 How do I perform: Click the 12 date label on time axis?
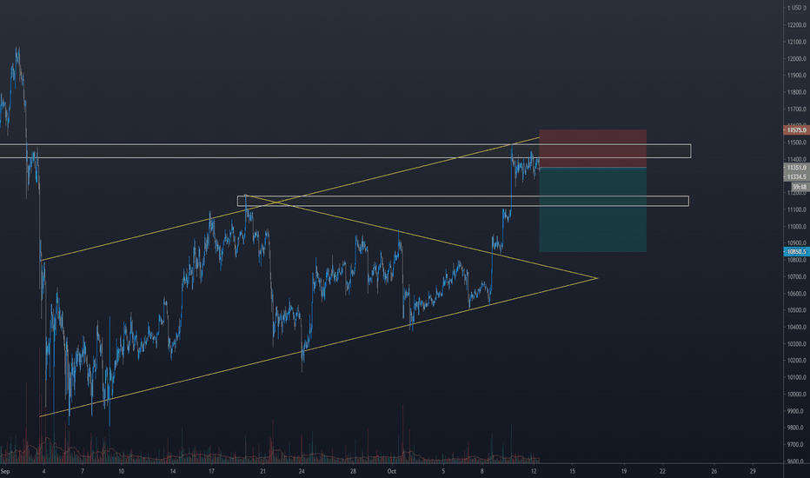point(534,471)
